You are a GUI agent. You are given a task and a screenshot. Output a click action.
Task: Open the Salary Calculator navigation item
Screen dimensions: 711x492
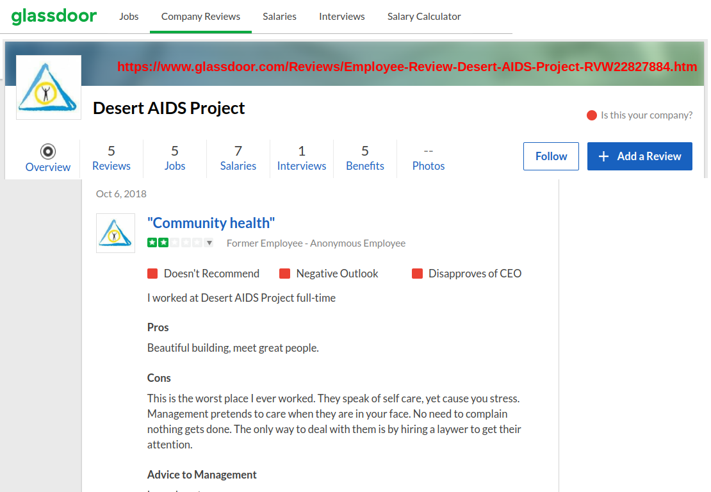click(x=424, y=16)
